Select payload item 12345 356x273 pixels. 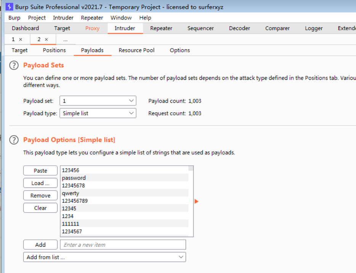coord(125,208)
